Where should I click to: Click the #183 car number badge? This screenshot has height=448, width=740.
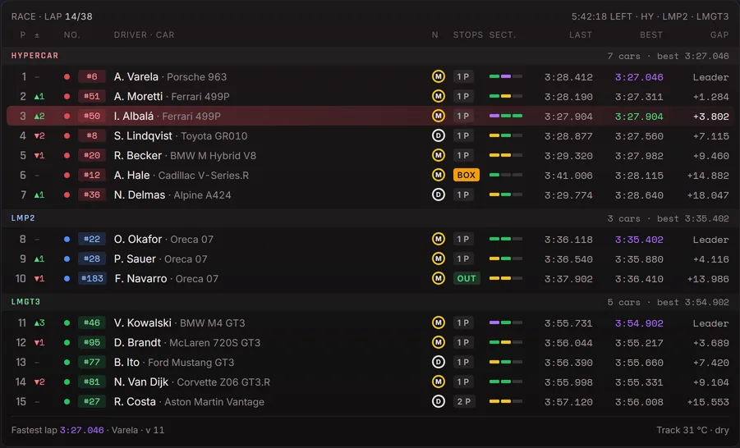pos(92,279)
